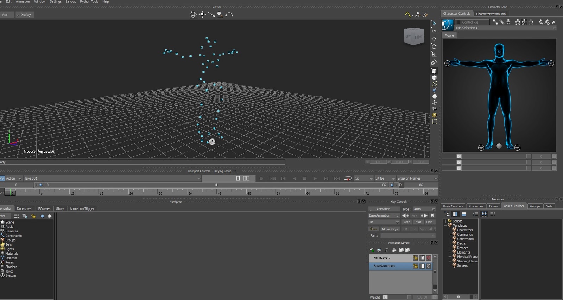Screen dimensions: 563x300
Task: Add new animation layer with green plus icon
Action: 372,250
